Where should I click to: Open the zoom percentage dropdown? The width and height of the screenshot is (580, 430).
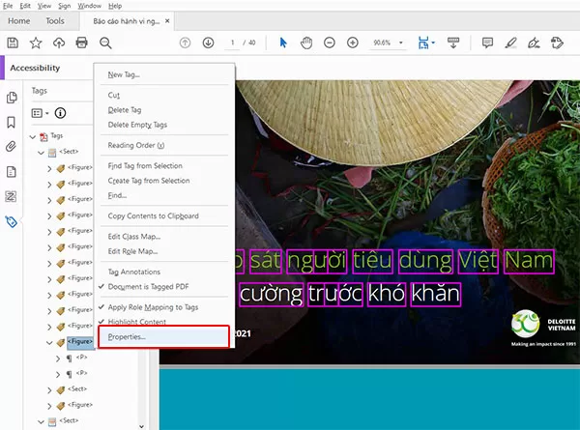(x=400, y=43)
